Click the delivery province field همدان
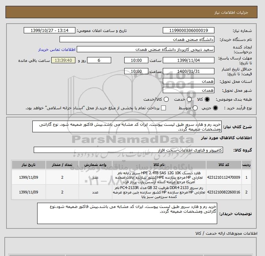The image size is (265, 256). tap(189, 81)
